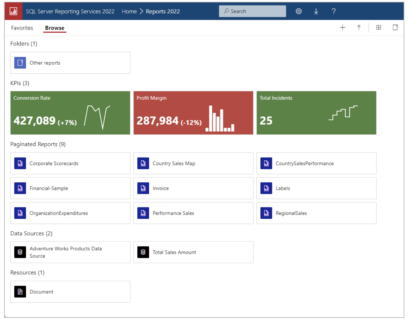Click the Total Incidents step chart
Screen dimensions: 409x322
click(343, 113)
